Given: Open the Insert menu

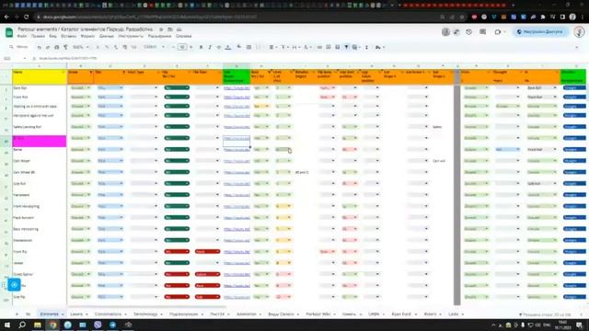Looking at the screenshot, I should click(x=68, y=36).
